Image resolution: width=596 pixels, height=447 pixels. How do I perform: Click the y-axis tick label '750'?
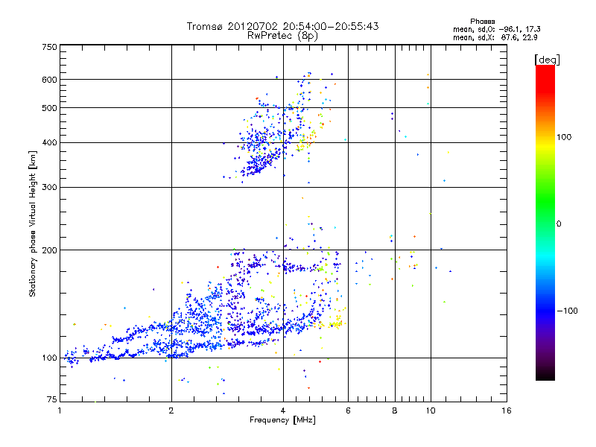point(49,47)
